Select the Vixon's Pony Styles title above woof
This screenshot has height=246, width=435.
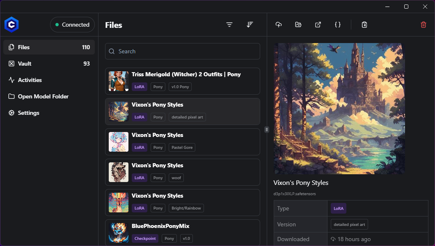point(157,165)
